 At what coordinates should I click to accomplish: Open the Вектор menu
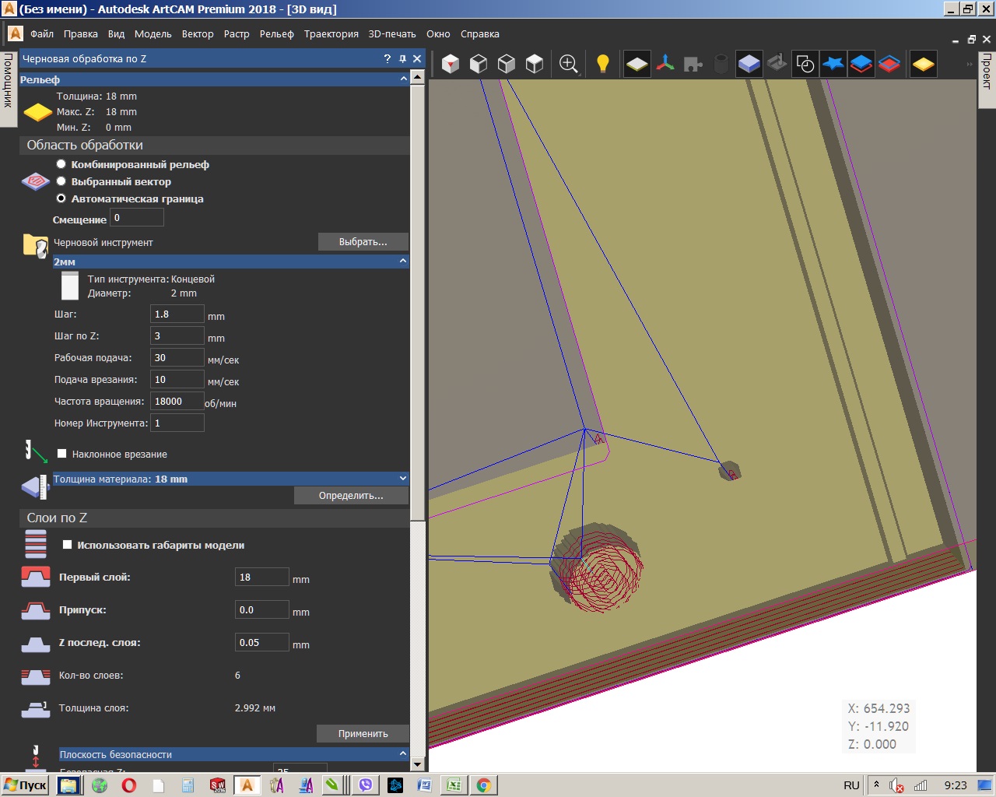tap(198, 34)
